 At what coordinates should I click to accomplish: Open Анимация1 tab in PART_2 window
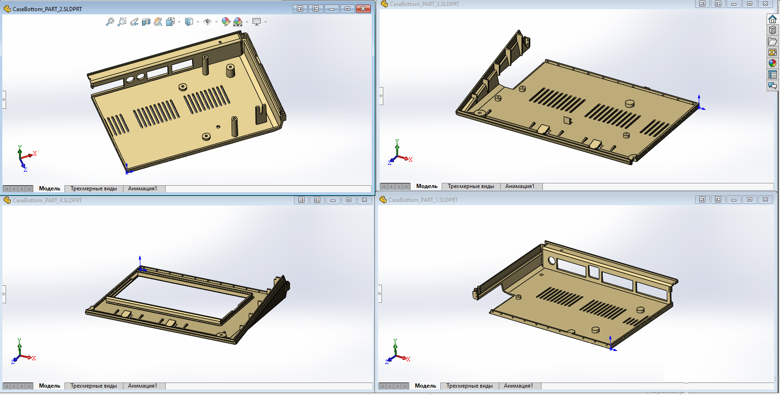[143, 188]
